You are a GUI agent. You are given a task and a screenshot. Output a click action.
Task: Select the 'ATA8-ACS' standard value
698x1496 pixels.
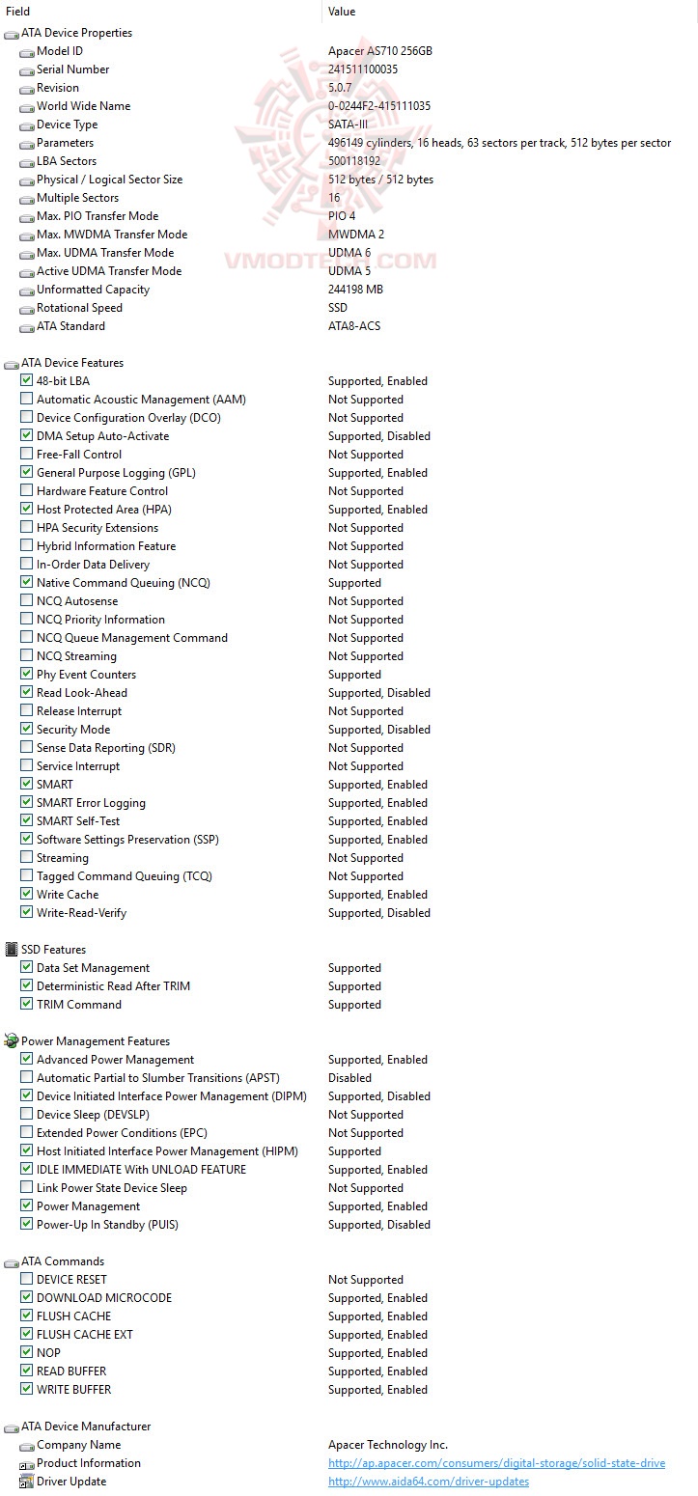pyautogui.click(x=354, y=326)
